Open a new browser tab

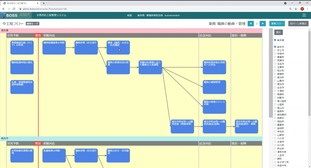coord(44,3)
